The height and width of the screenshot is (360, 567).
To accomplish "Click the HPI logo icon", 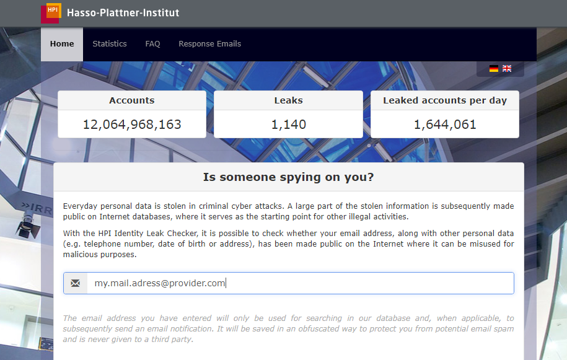I will [51, 13].
